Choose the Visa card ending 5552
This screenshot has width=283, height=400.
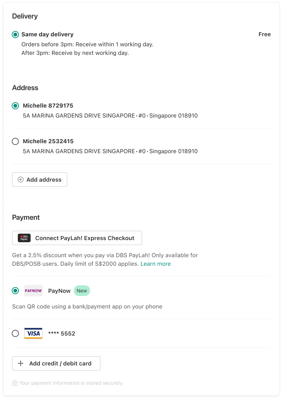pyautogui.click(x=15, y=333)
